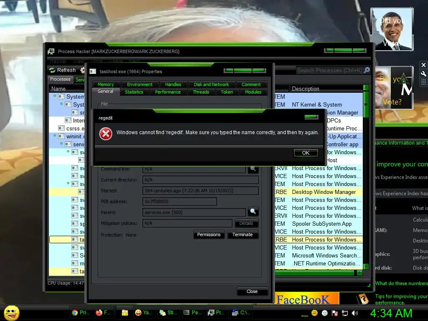This screenshot has height=321, width=428.
Task: Select the 'Spooler SubSystem App' row
Action: [x=319, y=224]
